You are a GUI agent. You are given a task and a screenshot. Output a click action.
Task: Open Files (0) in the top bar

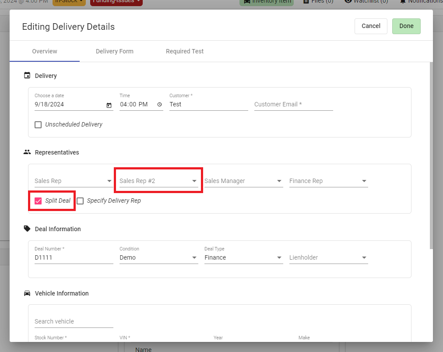306,2
